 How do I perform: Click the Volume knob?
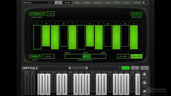click(x=144, y=74)
